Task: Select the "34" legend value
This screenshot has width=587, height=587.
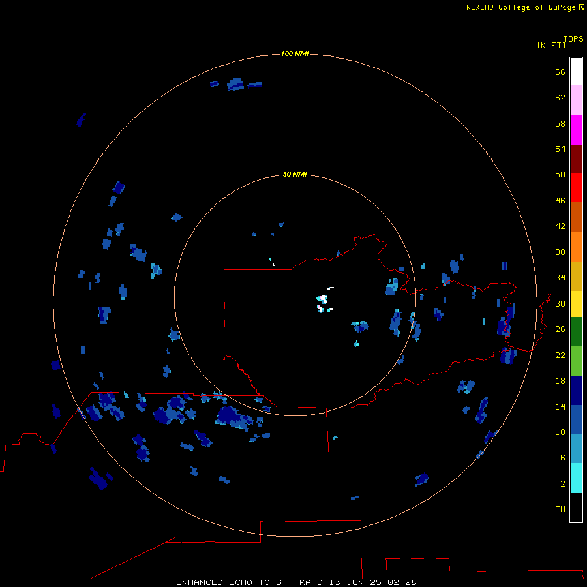Action: [x=560, y=278]
